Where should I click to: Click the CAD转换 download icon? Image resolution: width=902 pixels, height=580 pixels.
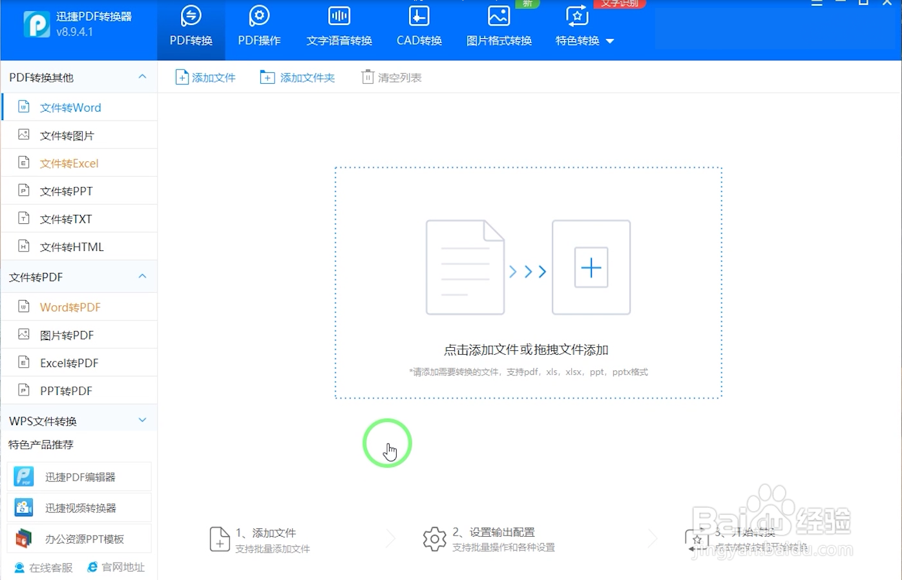pyautogui.click(x=419, y=15)
